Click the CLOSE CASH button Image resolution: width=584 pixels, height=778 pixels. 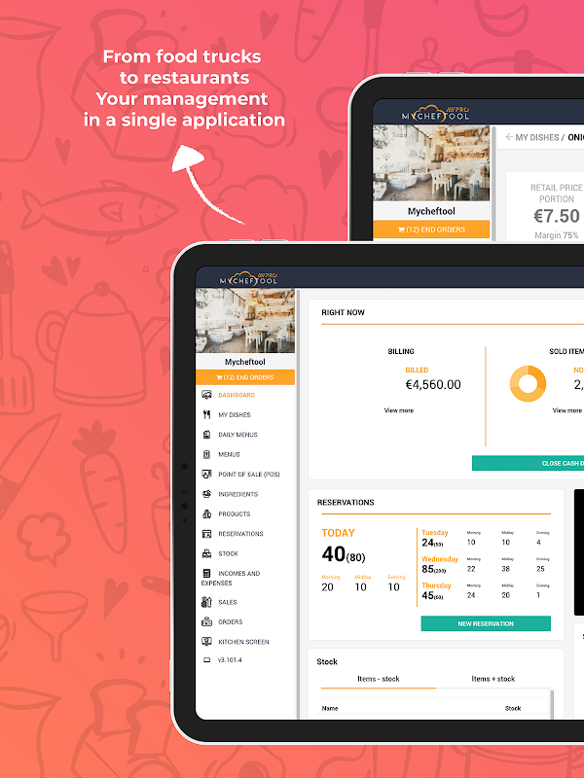click(x=528, y=464)
